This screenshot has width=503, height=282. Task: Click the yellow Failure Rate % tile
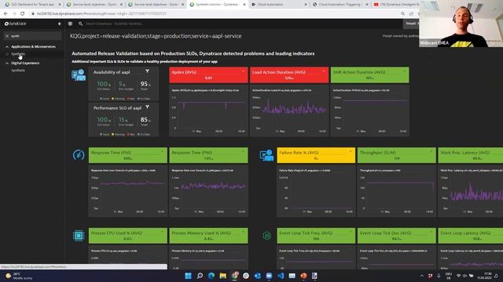coord(316,155)
